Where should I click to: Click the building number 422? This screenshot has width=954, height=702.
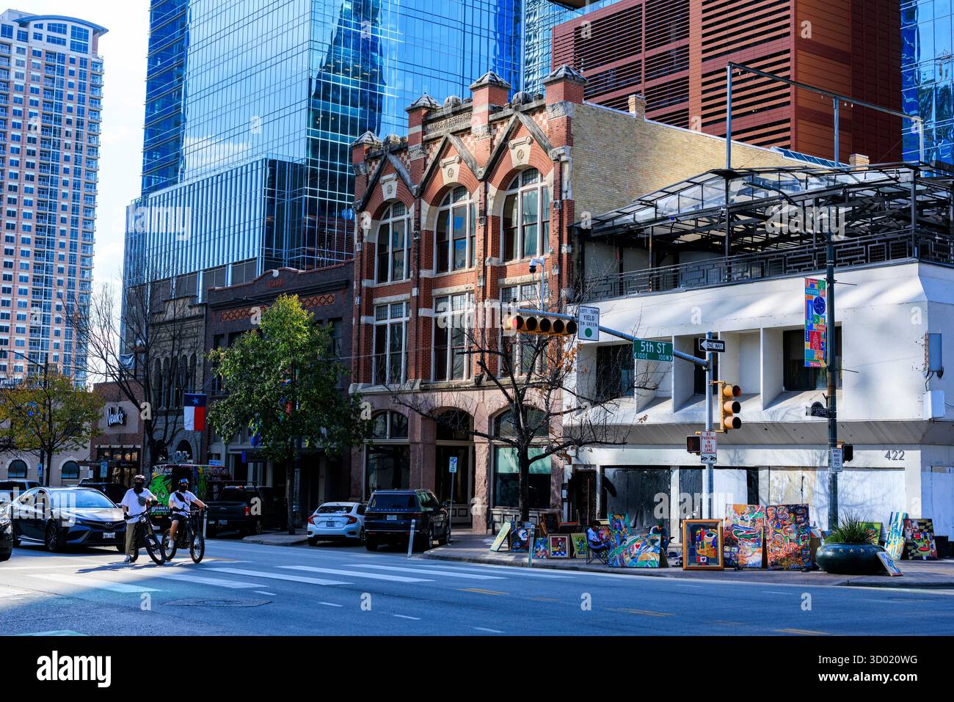(894, 456)
